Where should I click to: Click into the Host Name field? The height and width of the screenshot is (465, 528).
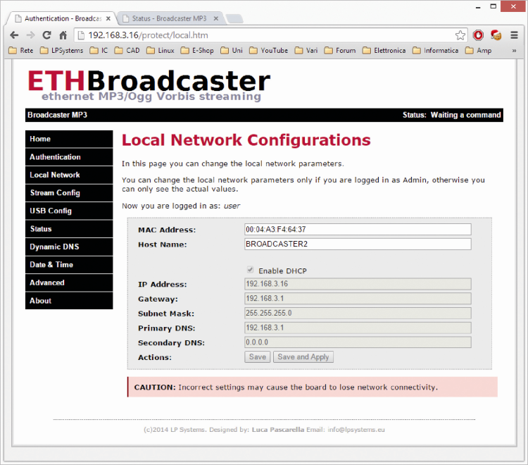pyautogui.click(x=357, y=244)
